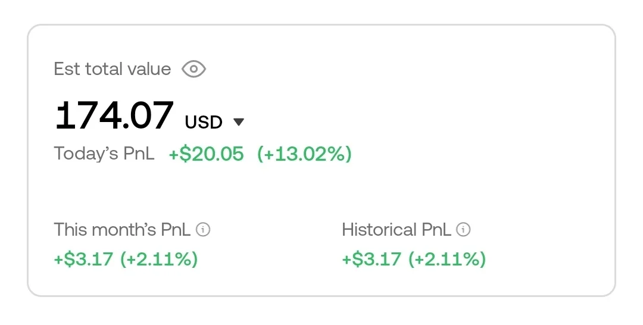Show info for This month's PnL

point(203,230)
